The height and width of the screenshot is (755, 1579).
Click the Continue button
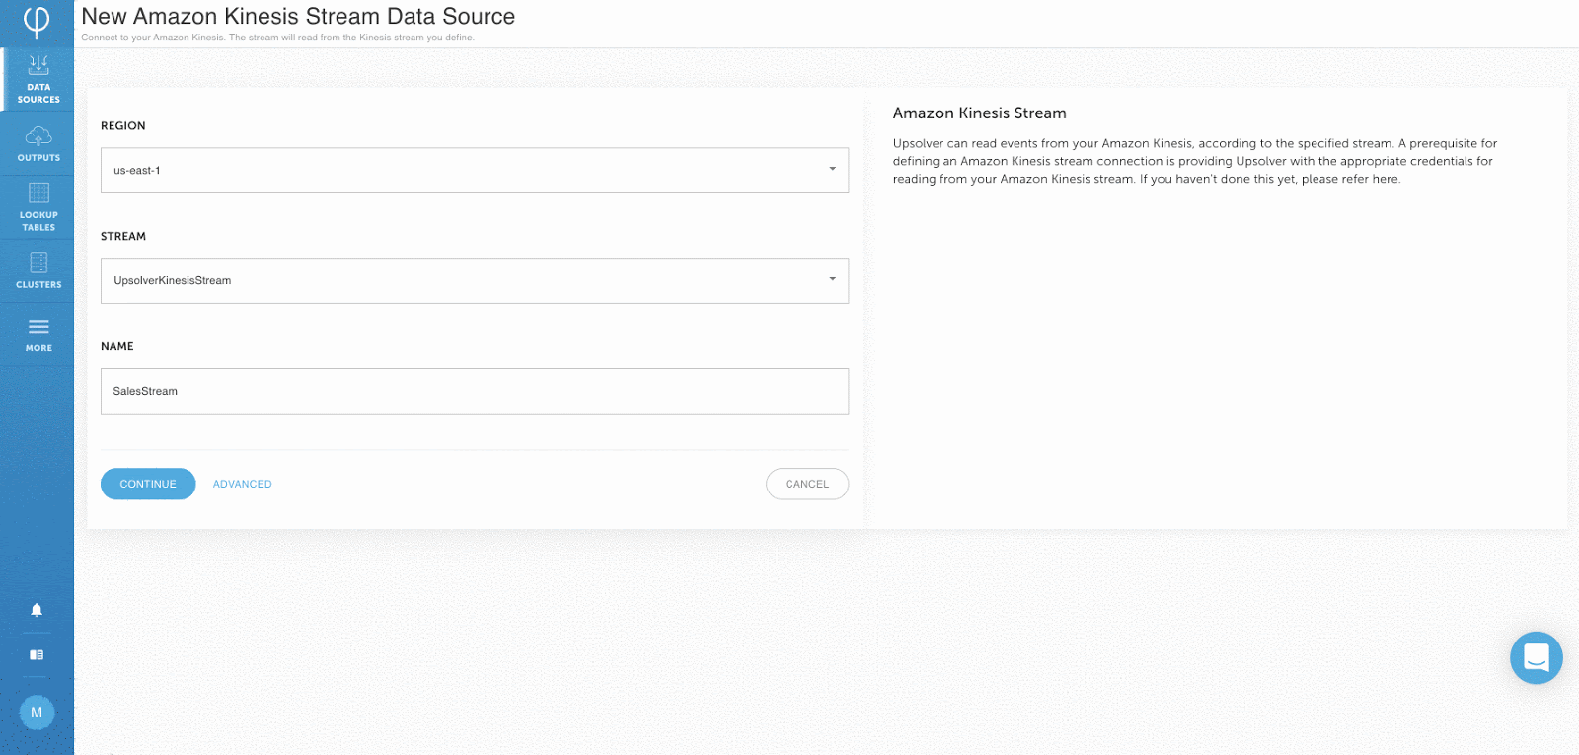tap(148, 484)
